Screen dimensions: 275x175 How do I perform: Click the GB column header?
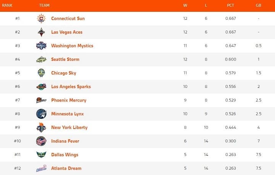pos(259,5)
